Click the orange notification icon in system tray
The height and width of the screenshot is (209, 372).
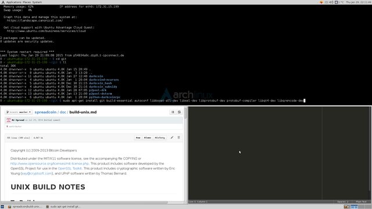[321, 2]
